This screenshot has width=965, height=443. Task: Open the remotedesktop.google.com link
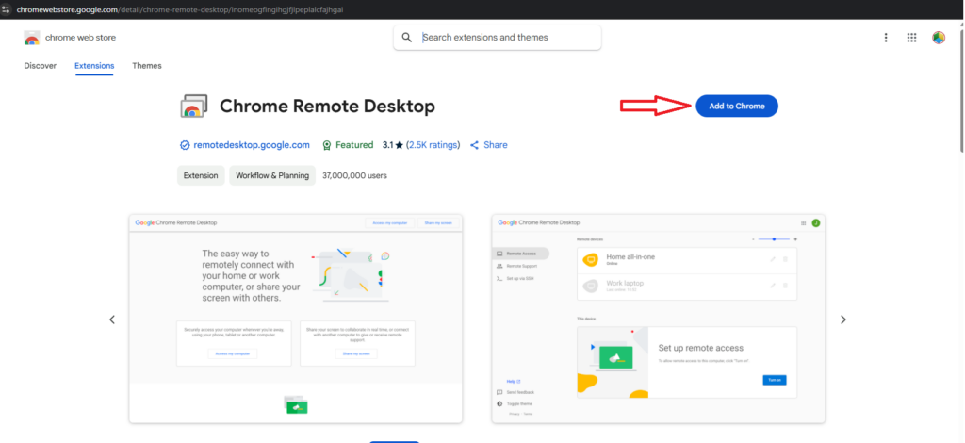tap(252, 145)
